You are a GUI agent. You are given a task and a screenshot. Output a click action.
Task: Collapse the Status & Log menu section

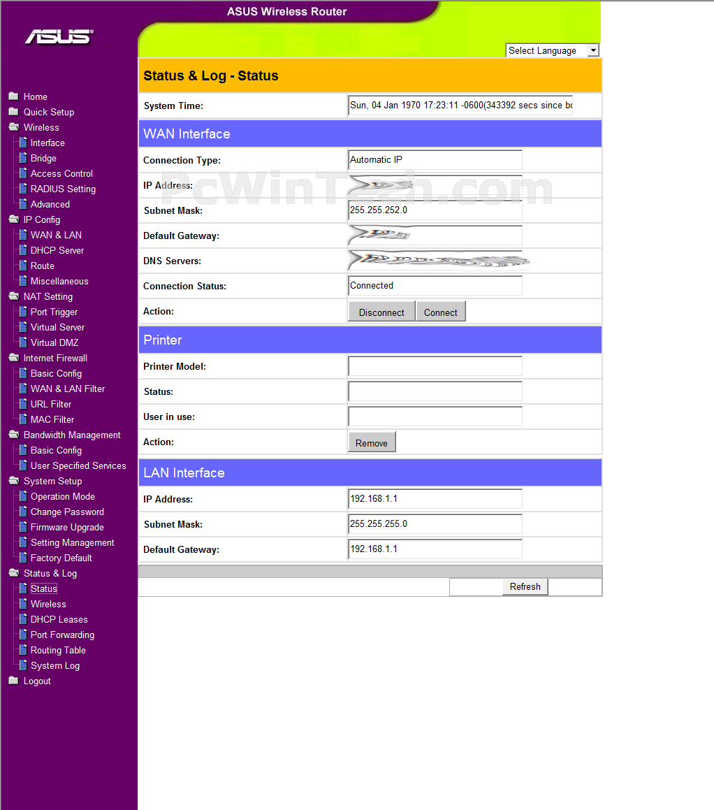[x=50, y=574]
